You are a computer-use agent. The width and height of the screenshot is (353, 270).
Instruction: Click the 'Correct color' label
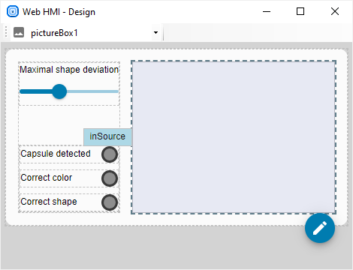[47, 178]
